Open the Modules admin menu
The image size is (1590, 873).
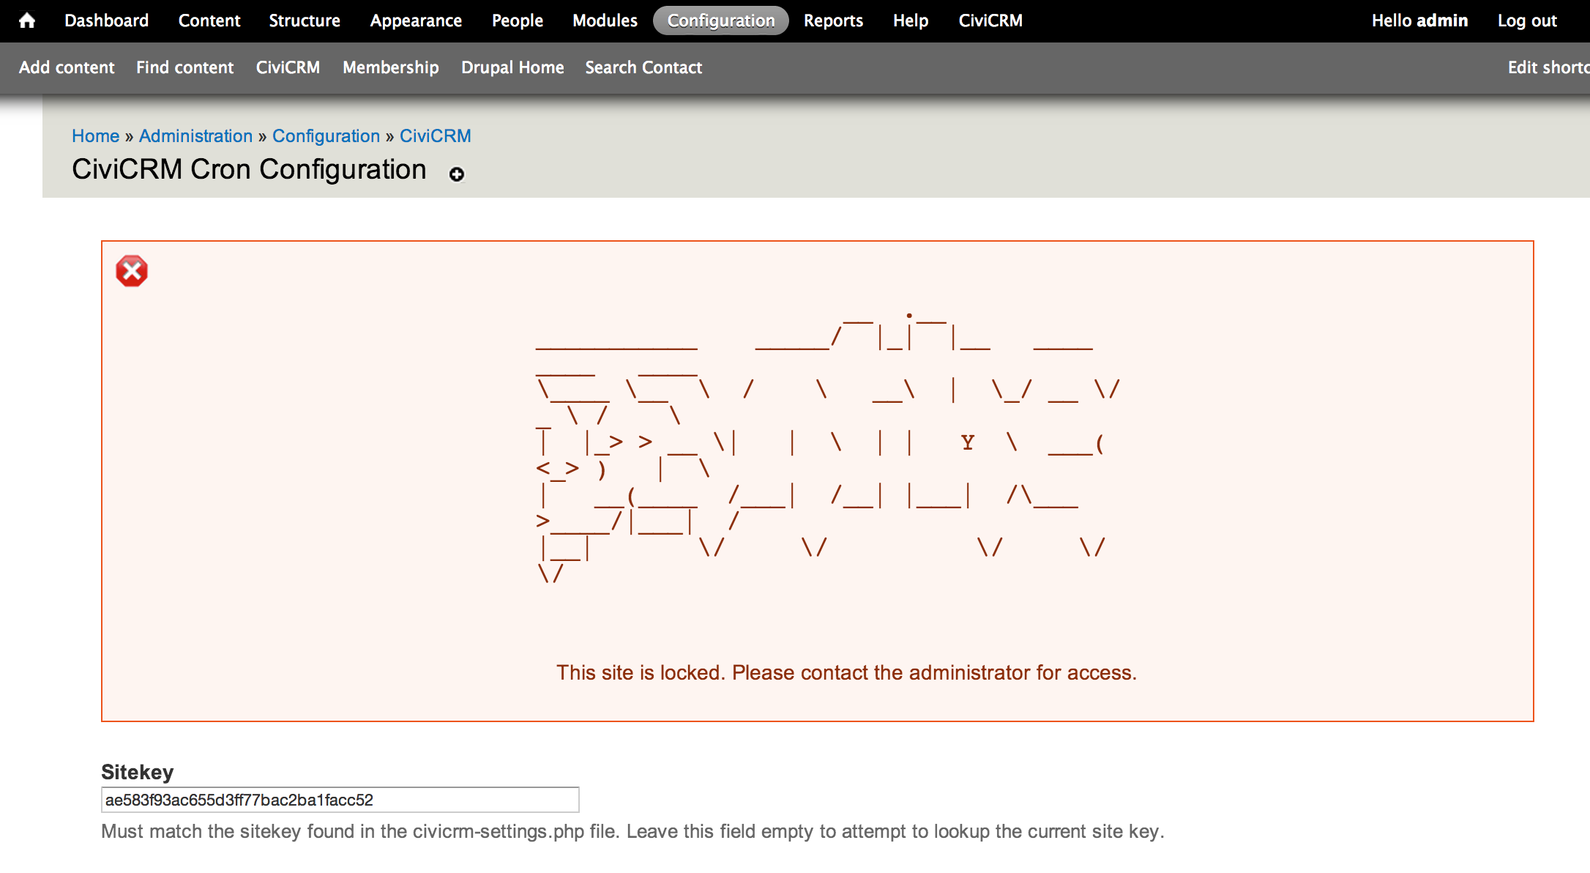[605, 21]
